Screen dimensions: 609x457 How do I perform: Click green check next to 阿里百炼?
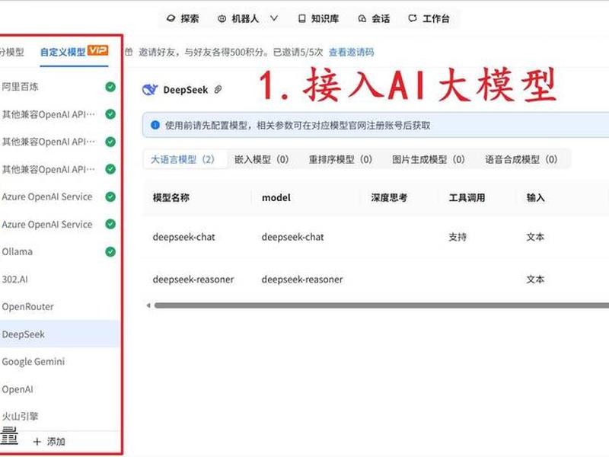pos(110,87)
